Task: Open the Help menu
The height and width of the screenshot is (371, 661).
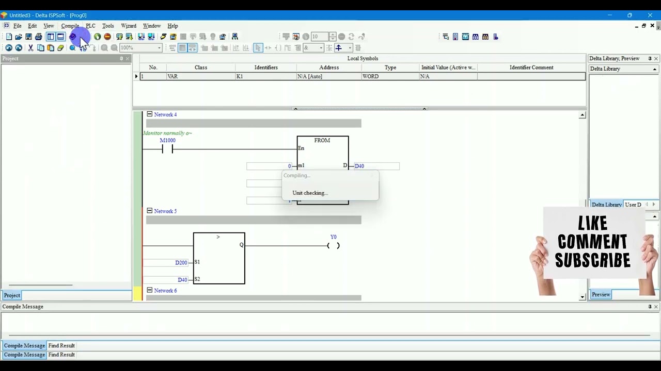Action: pyautogui.click(x=172, y=26)
